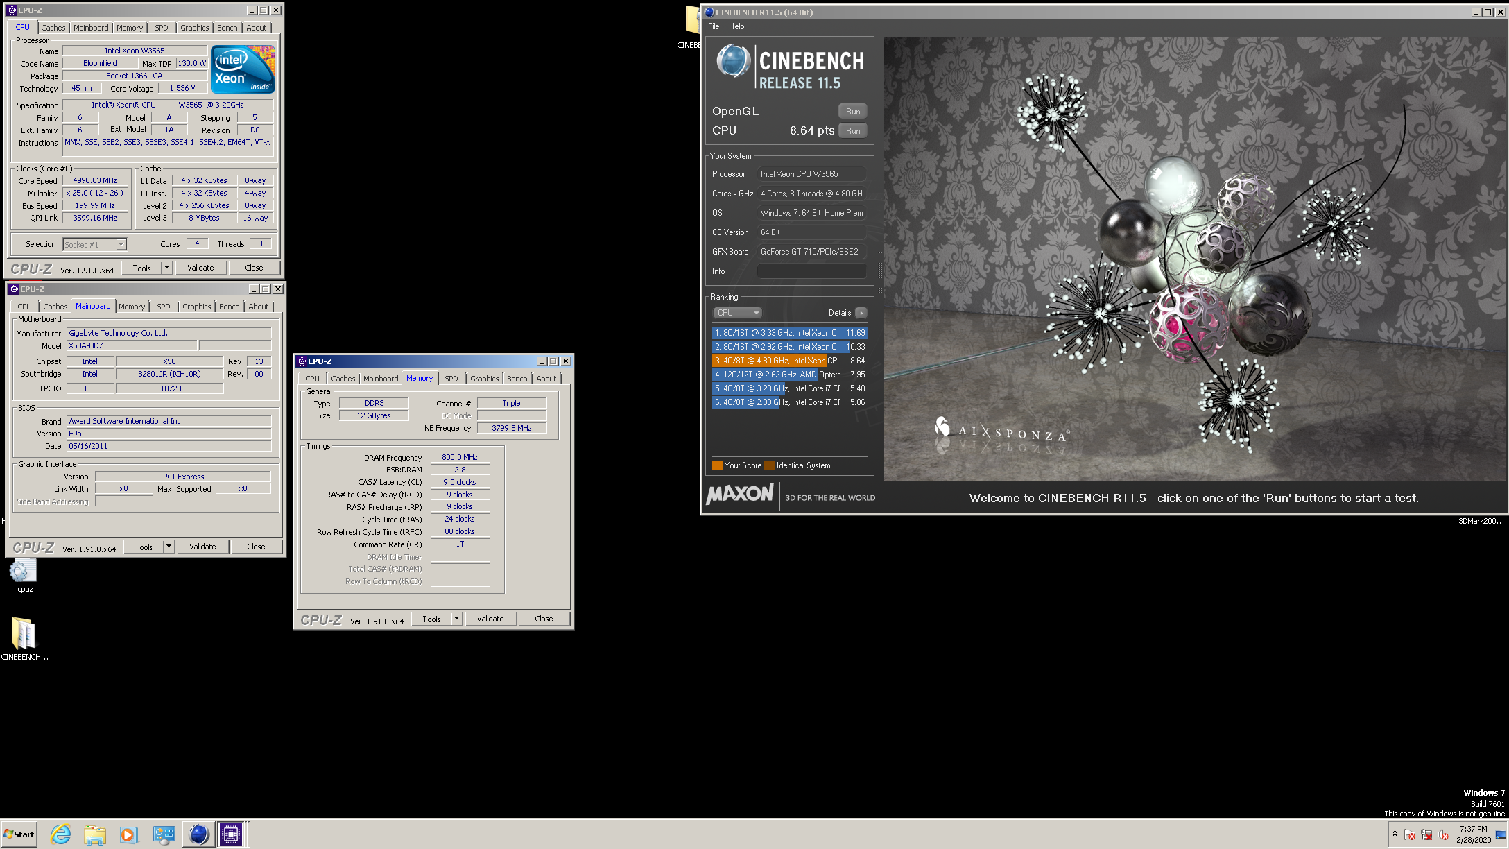Click the rendered Cinebench scene preview
Screen dimensions: 1509x849
coord(1195,259)
